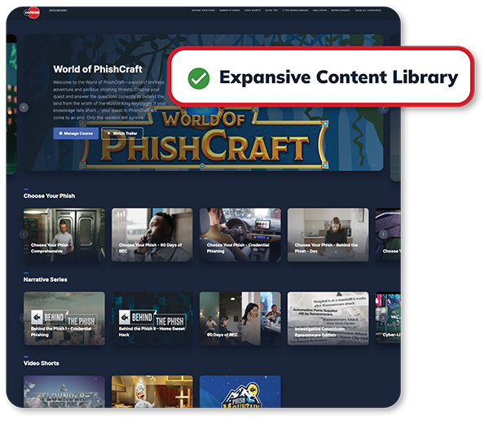489x426 pixels.
Task: Select the 90 Days of BEC narrative card
Action: click(240, 319)
